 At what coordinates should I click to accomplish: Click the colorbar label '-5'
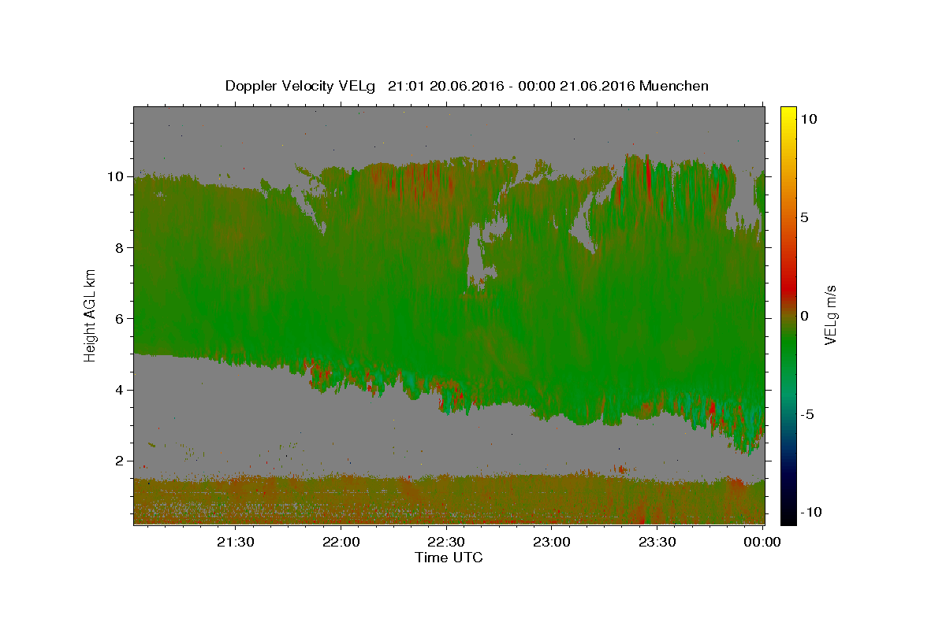point(806,414)
